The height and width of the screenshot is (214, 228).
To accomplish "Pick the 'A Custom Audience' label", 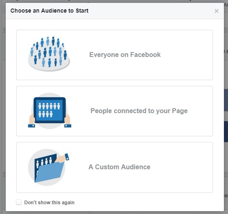I will 119,167.
